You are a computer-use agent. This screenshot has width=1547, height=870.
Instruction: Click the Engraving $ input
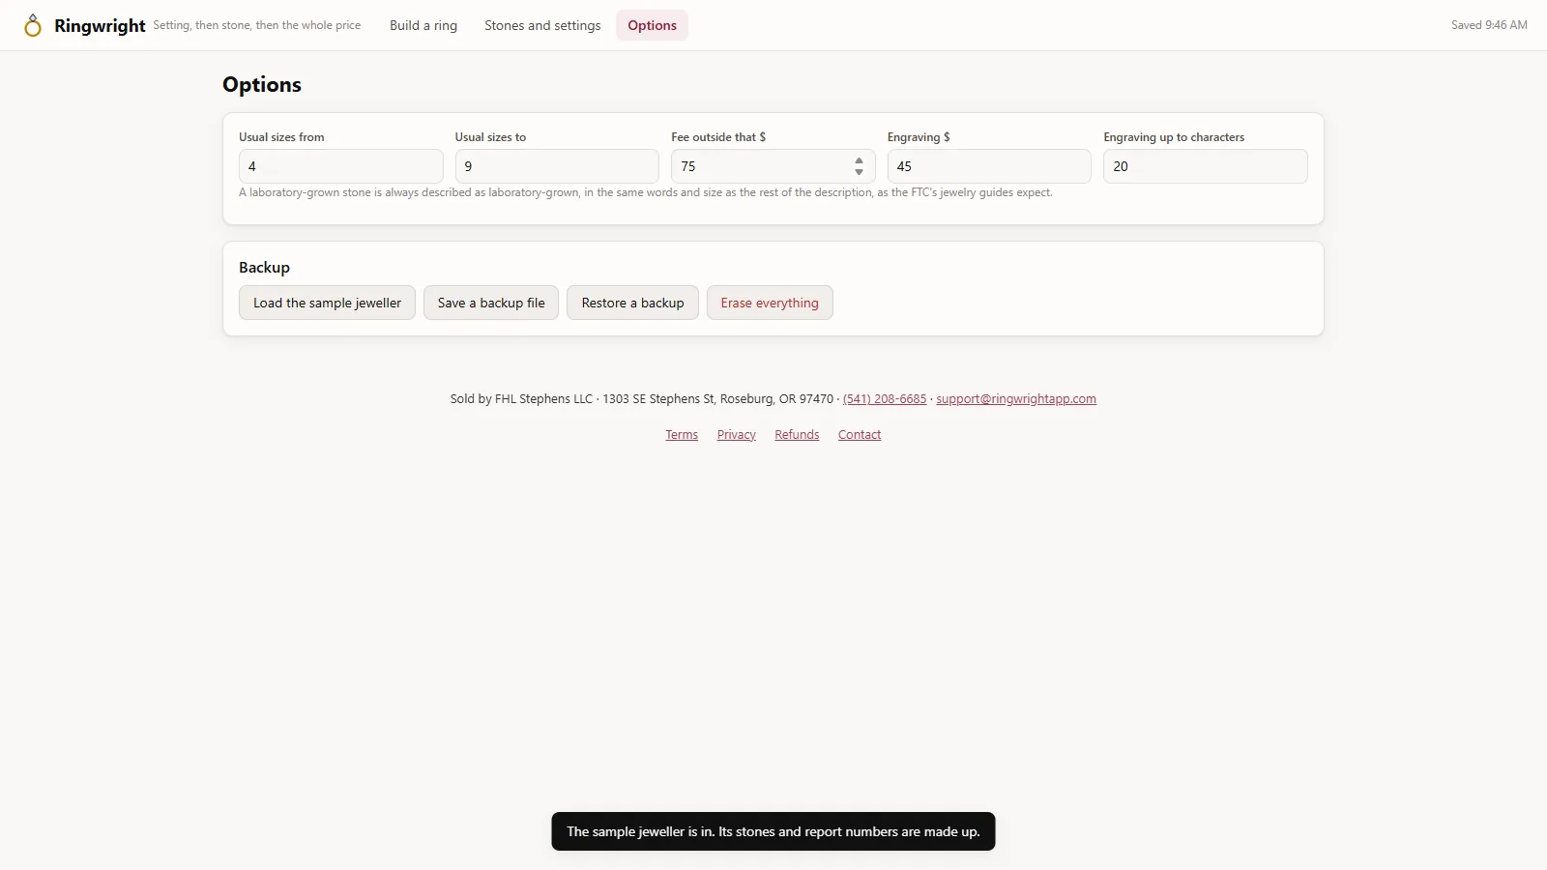click(x=989, y=166)
